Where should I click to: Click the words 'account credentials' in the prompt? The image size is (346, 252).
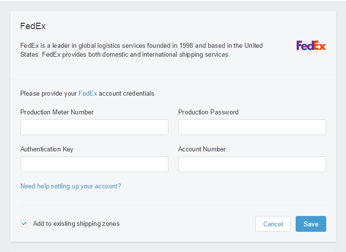pyautogui.click(x=127, y=93)
